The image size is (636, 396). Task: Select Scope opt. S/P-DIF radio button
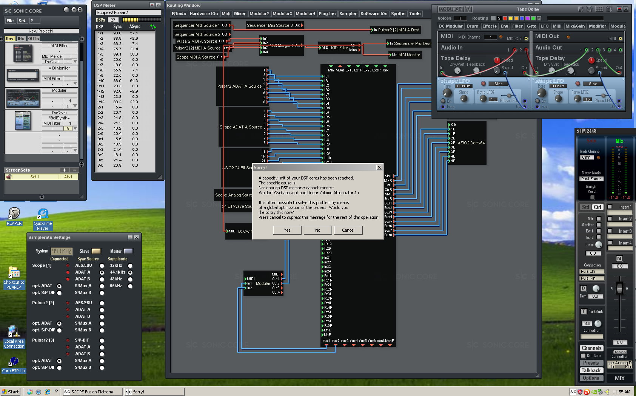click(x=59, y=293)
